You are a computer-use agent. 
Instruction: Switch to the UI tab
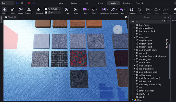[x=87, y=3]
